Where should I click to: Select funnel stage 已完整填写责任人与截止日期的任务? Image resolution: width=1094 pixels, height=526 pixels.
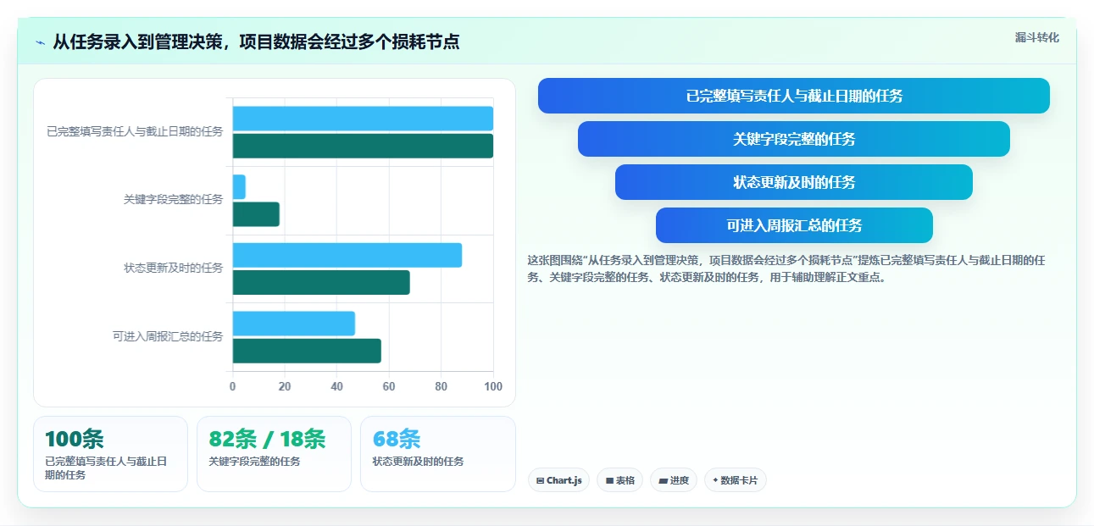tap(794, 96)
